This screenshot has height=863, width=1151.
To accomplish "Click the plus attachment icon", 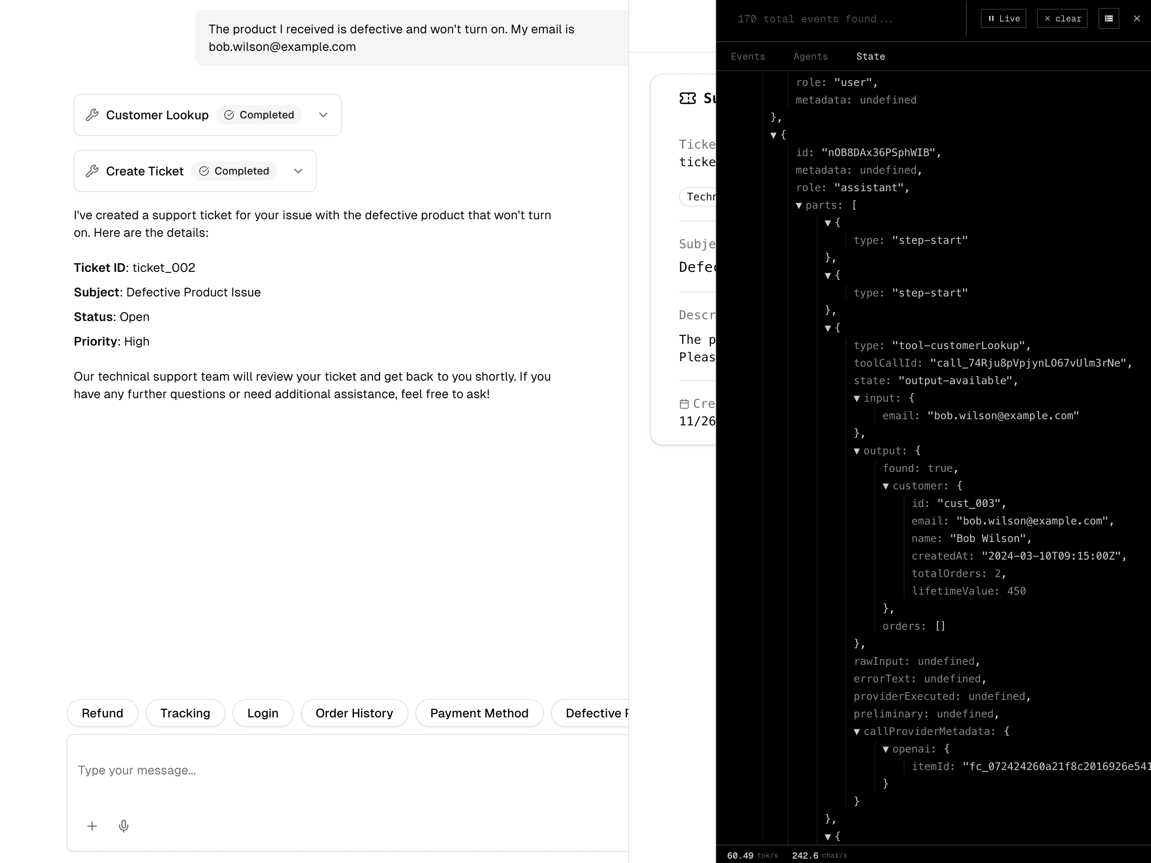I will (92, 826).
